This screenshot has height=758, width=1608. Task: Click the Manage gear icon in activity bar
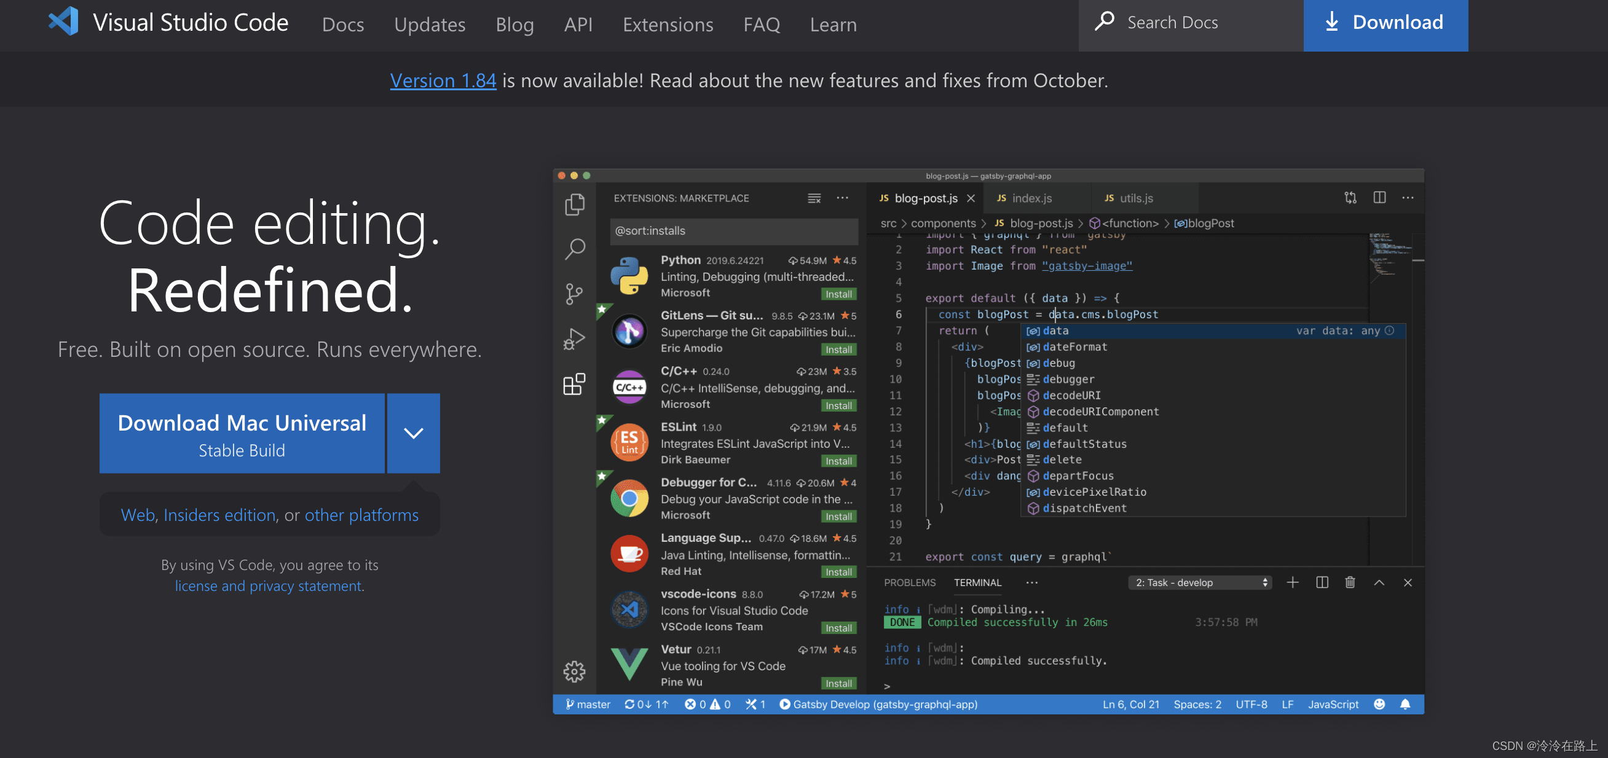tap(574, 672)
